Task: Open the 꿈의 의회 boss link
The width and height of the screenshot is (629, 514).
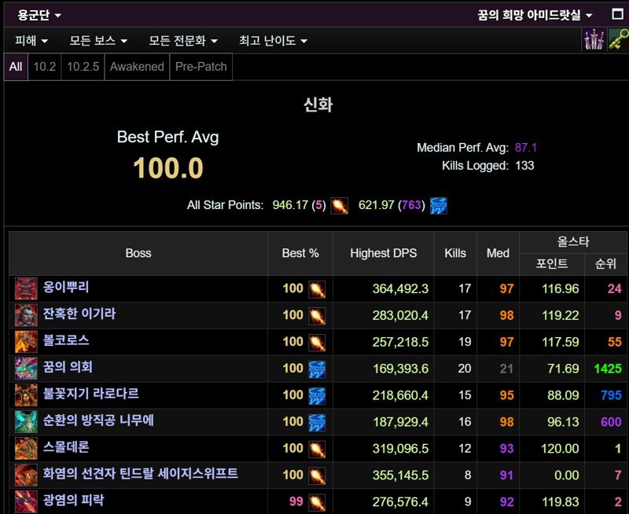Action: point(68,367)
